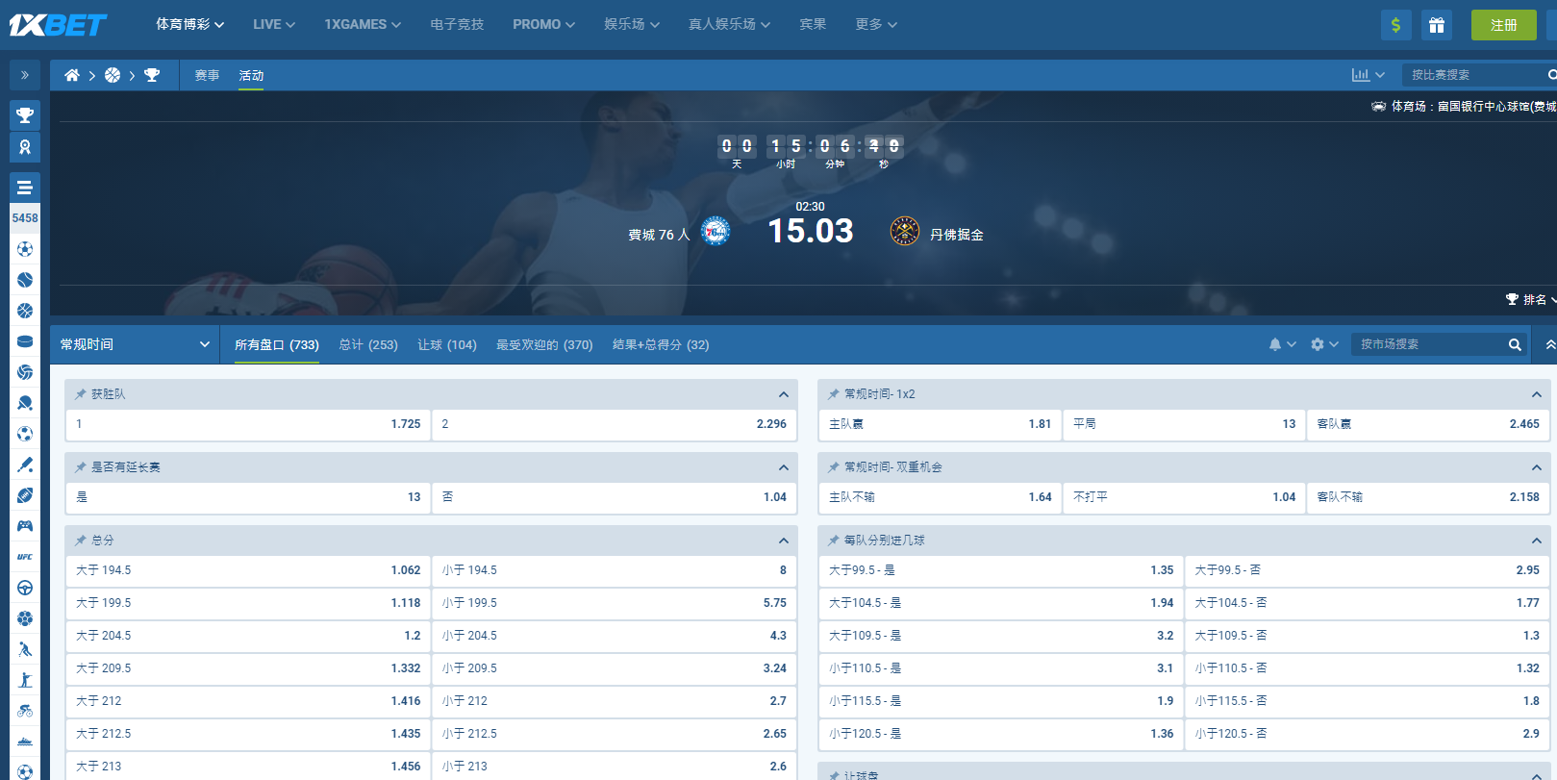Click the green dollar sign icon
Viewport: 1557px width, 780px height.
click(x=1395, y=25)
